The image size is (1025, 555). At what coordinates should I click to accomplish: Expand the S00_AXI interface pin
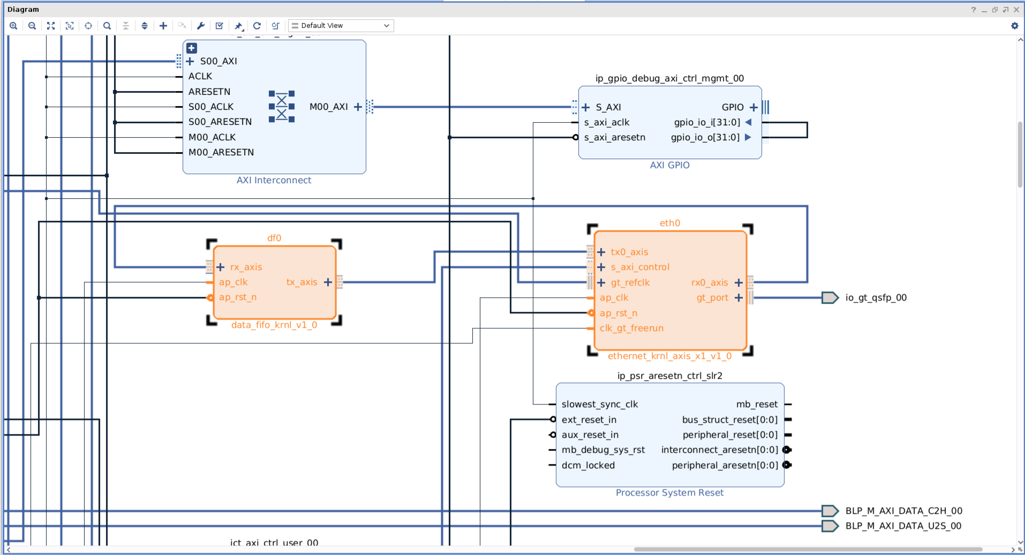point(190,61)
